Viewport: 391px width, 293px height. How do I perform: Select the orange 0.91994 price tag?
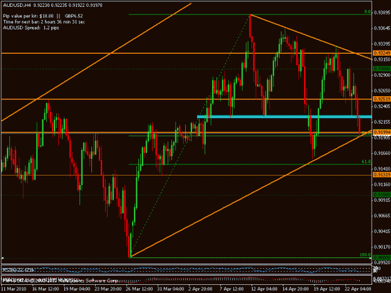pyautogui.click(x=382, y=132)
